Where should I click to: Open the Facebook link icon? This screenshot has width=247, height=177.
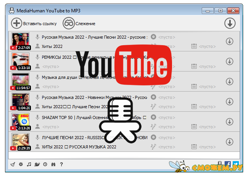pyautogui.click(x=228, y=164)
